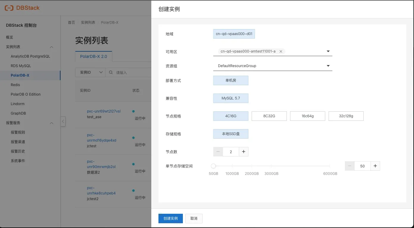This screenshot has height=228, width=414.
Task: Click the storage slider handle at 50GB
Action: pos(213,166)
